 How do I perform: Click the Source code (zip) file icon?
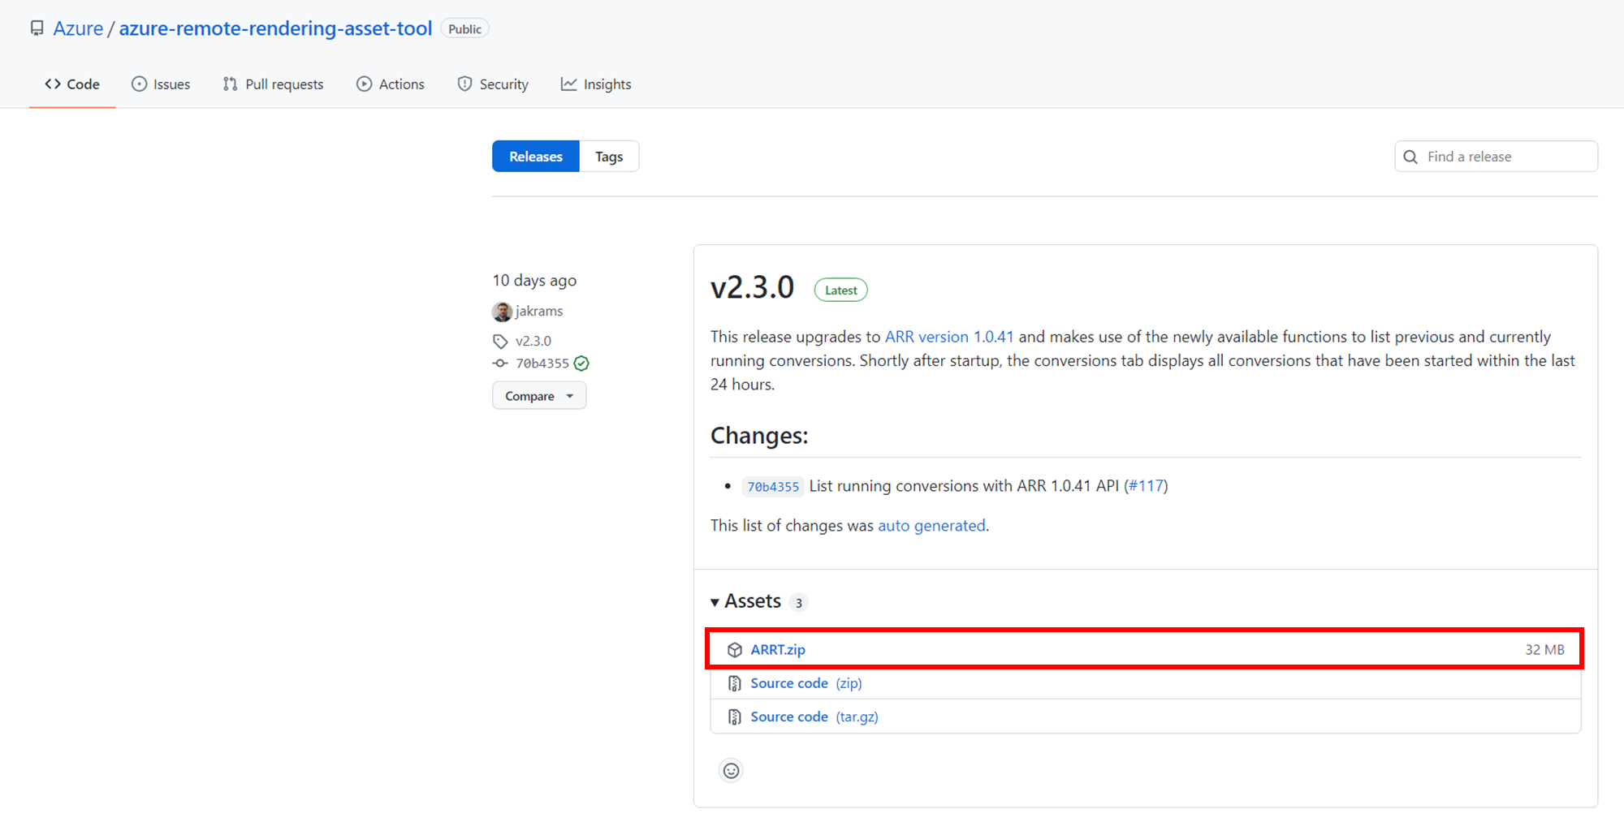coord(734,684)
